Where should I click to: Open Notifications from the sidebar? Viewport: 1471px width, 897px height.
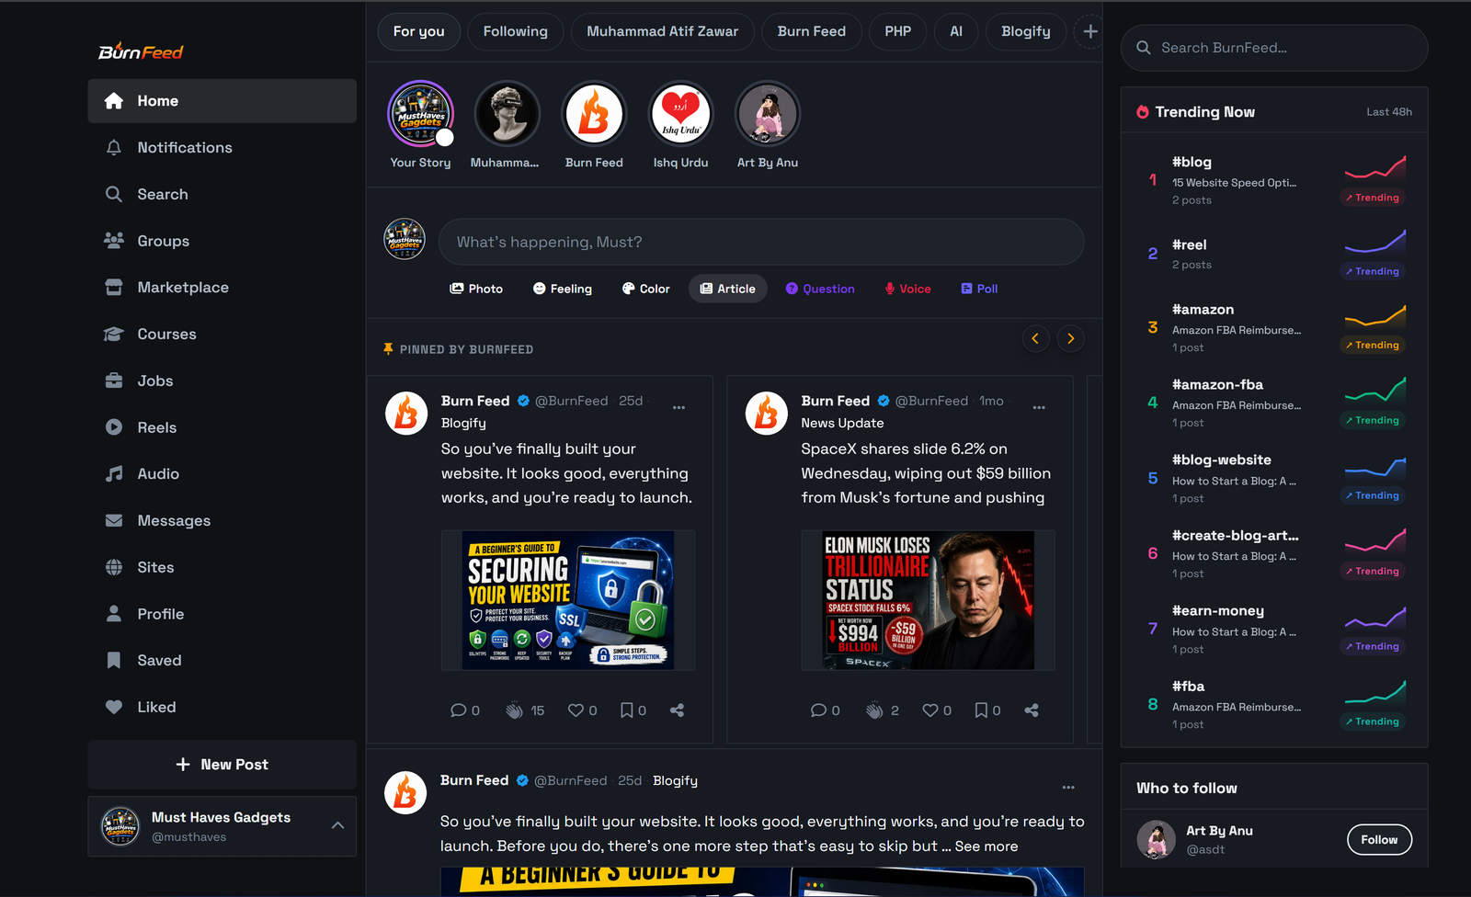pos(222,148)
